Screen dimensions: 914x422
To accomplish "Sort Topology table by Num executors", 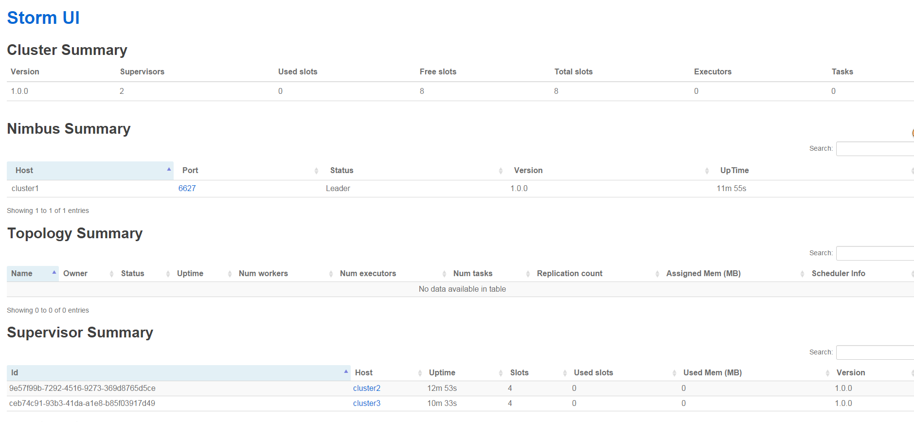I will coord(392,274).
